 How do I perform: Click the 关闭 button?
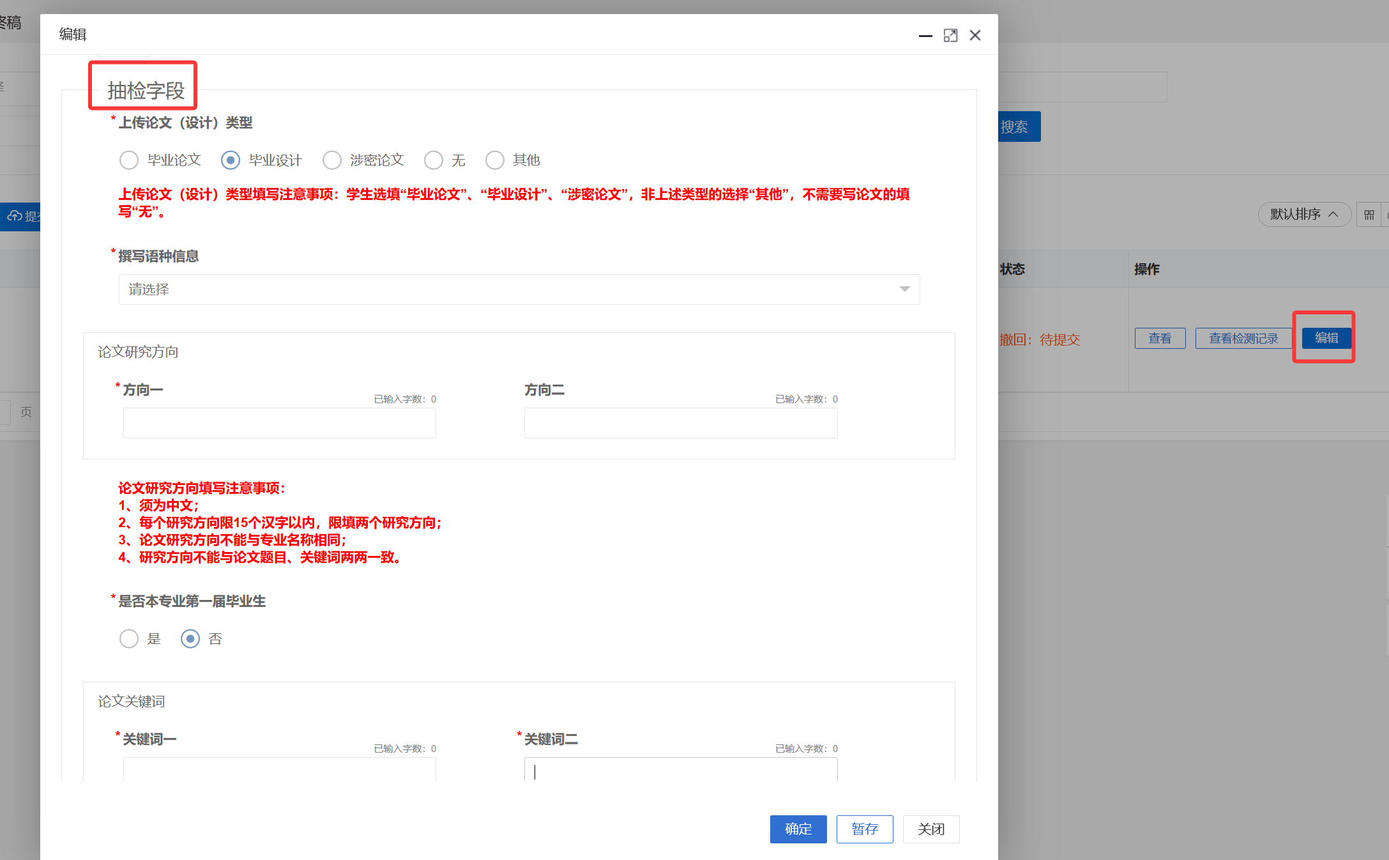(930, 829)
